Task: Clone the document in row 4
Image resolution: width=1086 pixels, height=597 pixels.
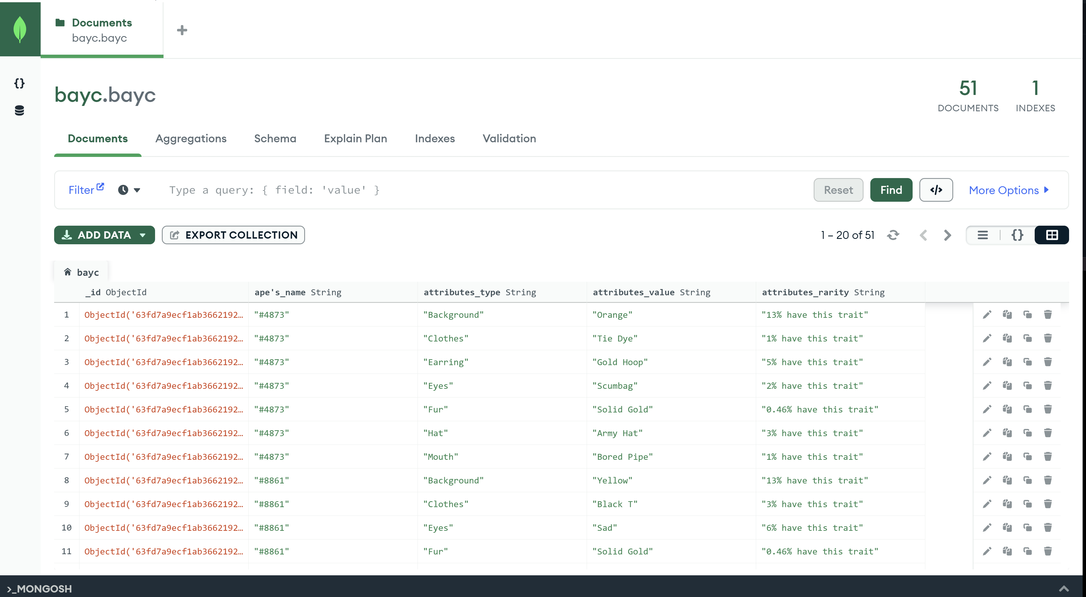Action: (1028, 385)
